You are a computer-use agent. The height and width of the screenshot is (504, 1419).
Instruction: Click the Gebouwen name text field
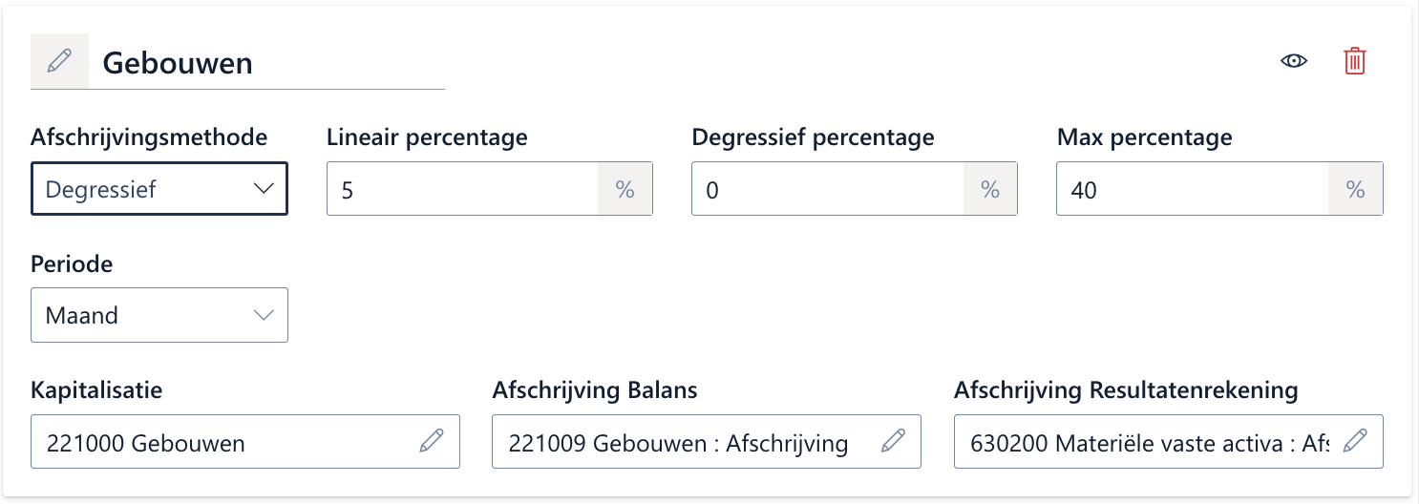tap(267, 63)
